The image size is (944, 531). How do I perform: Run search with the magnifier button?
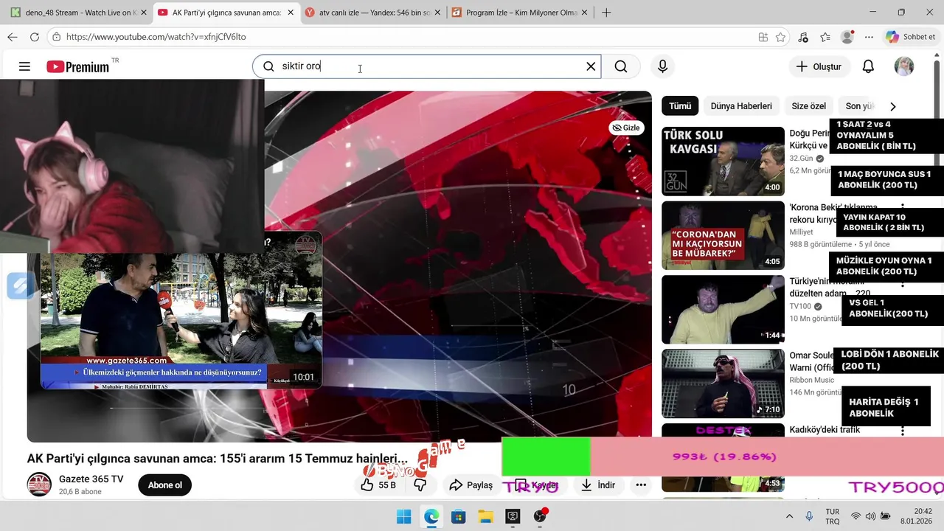(621, 66)
